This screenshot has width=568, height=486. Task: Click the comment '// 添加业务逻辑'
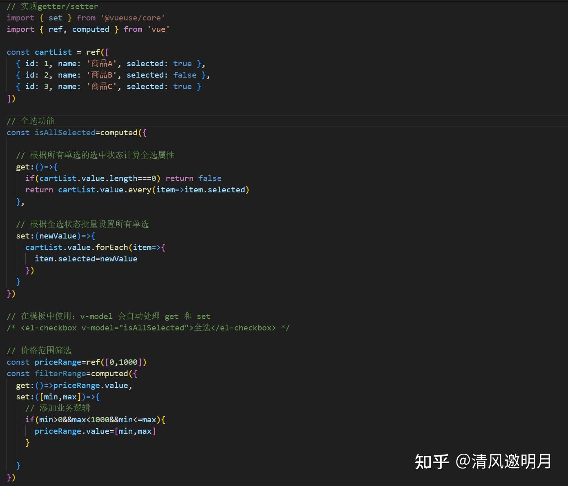click(58, 408)
